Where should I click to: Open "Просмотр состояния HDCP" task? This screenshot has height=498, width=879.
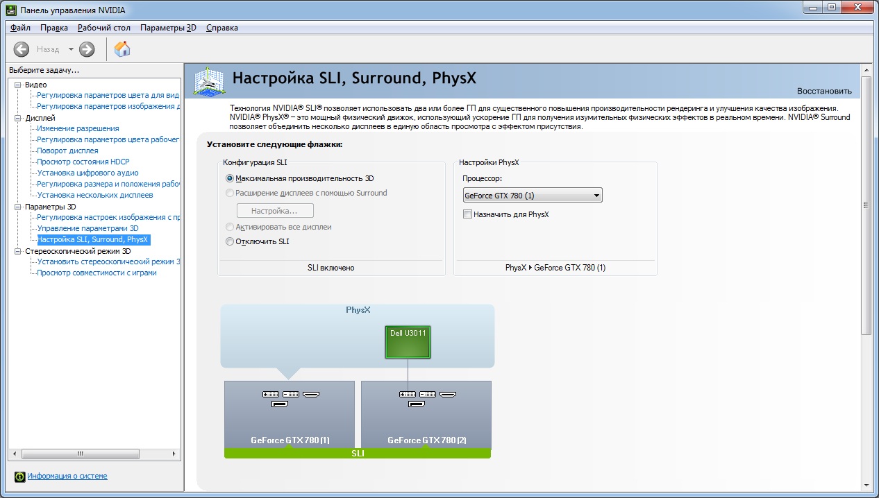point(83,162)
